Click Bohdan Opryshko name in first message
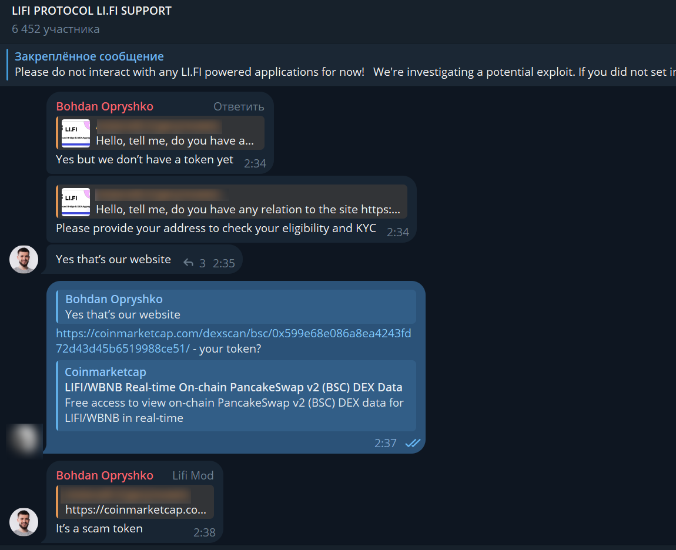676x550 pixels. [x=105, y=106]
